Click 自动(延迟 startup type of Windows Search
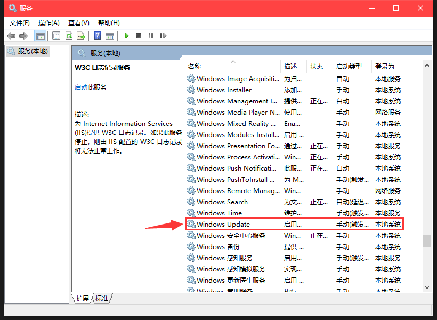Viewport: 437px width, 320px height. [352, 202]
